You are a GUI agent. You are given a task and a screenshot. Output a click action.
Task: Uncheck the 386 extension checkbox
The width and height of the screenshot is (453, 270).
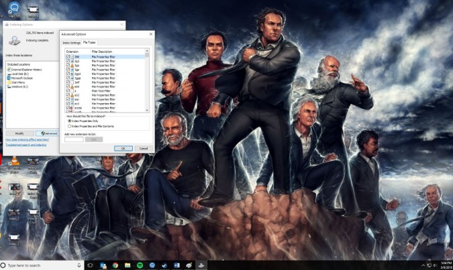pyautogui.click(x=68, y=57)
